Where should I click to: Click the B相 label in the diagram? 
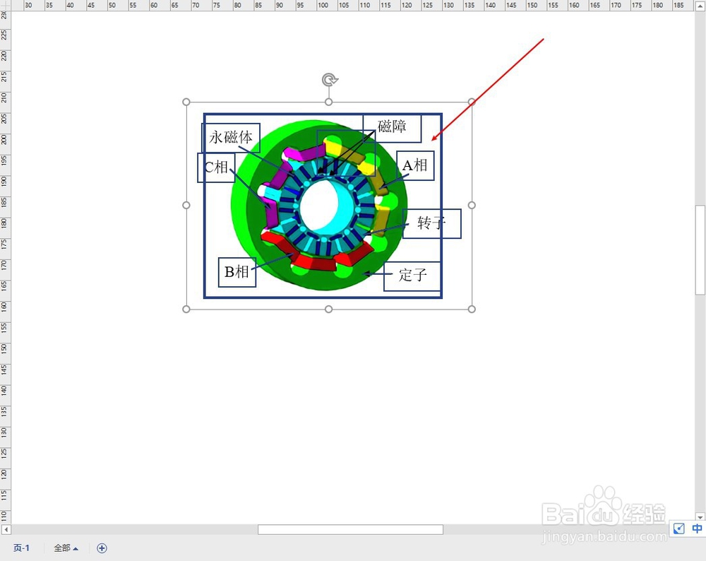click(x=237, y=272)
